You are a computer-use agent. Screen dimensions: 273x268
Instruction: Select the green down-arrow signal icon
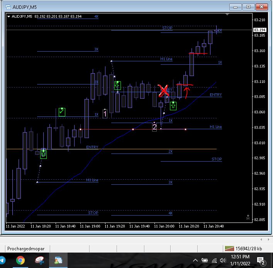tap(117, 85)
